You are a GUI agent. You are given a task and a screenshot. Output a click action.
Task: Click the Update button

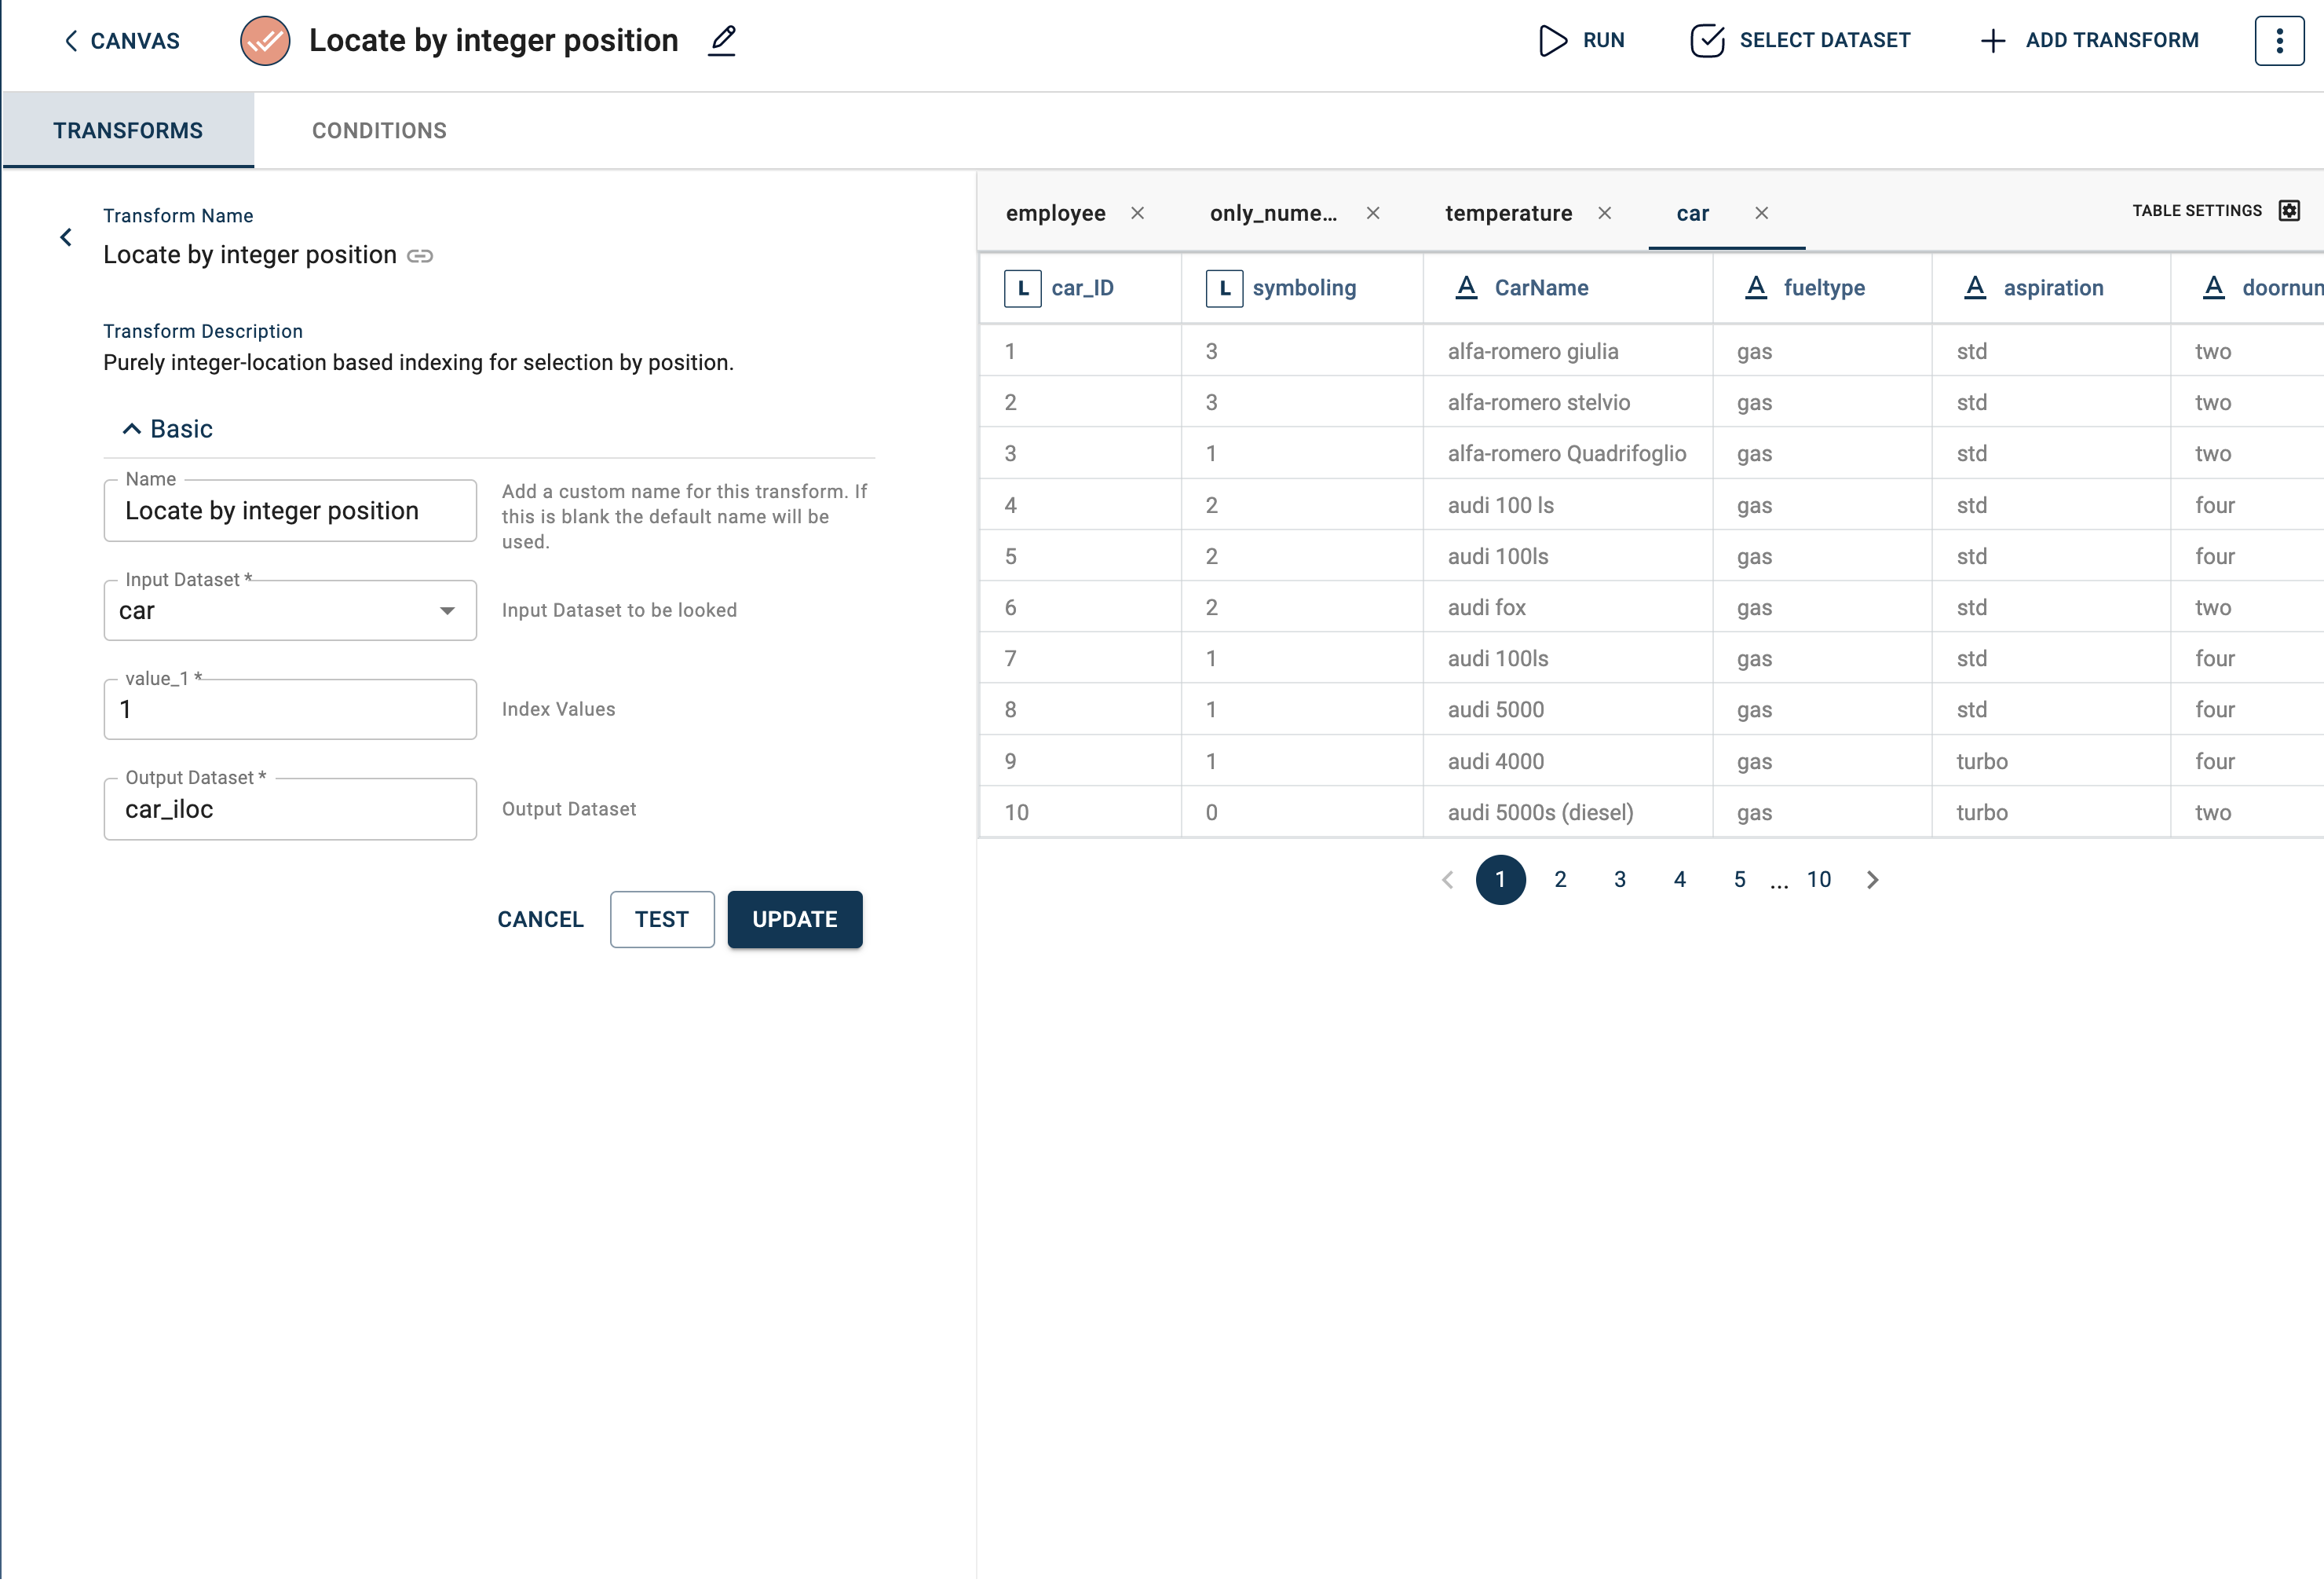tap(795, 920)
